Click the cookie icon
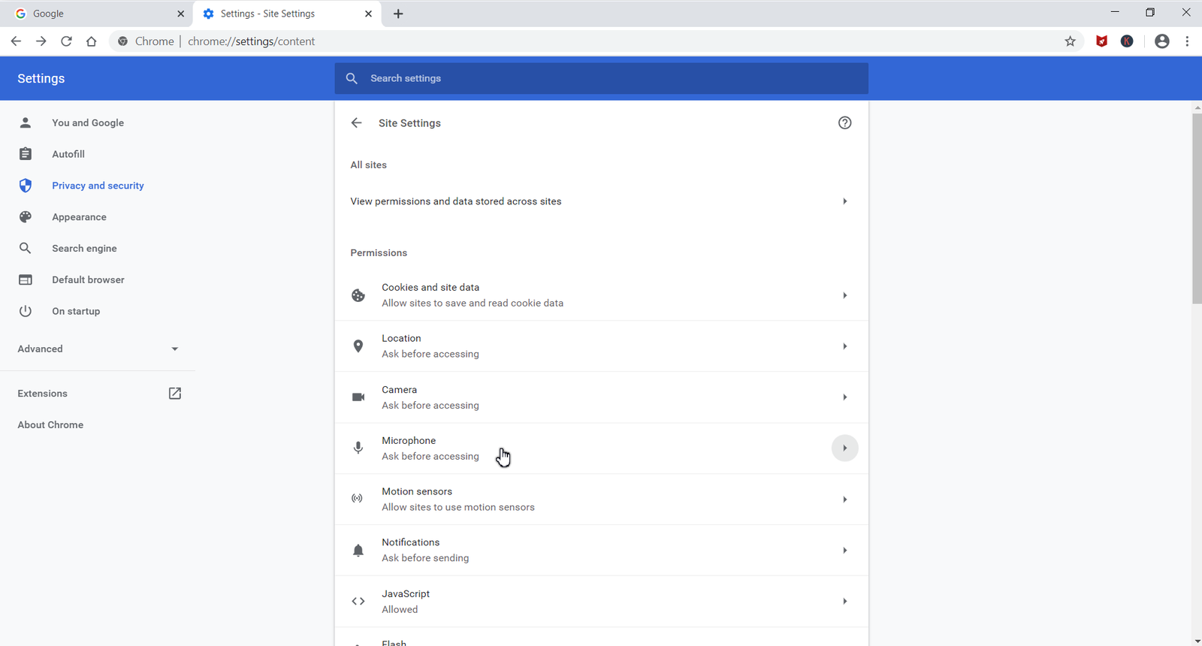 tap(358, 295)
